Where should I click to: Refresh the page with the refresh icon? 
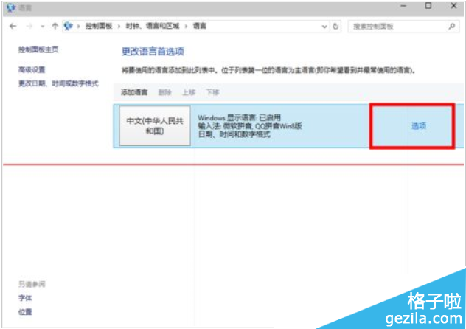point(335,27)
